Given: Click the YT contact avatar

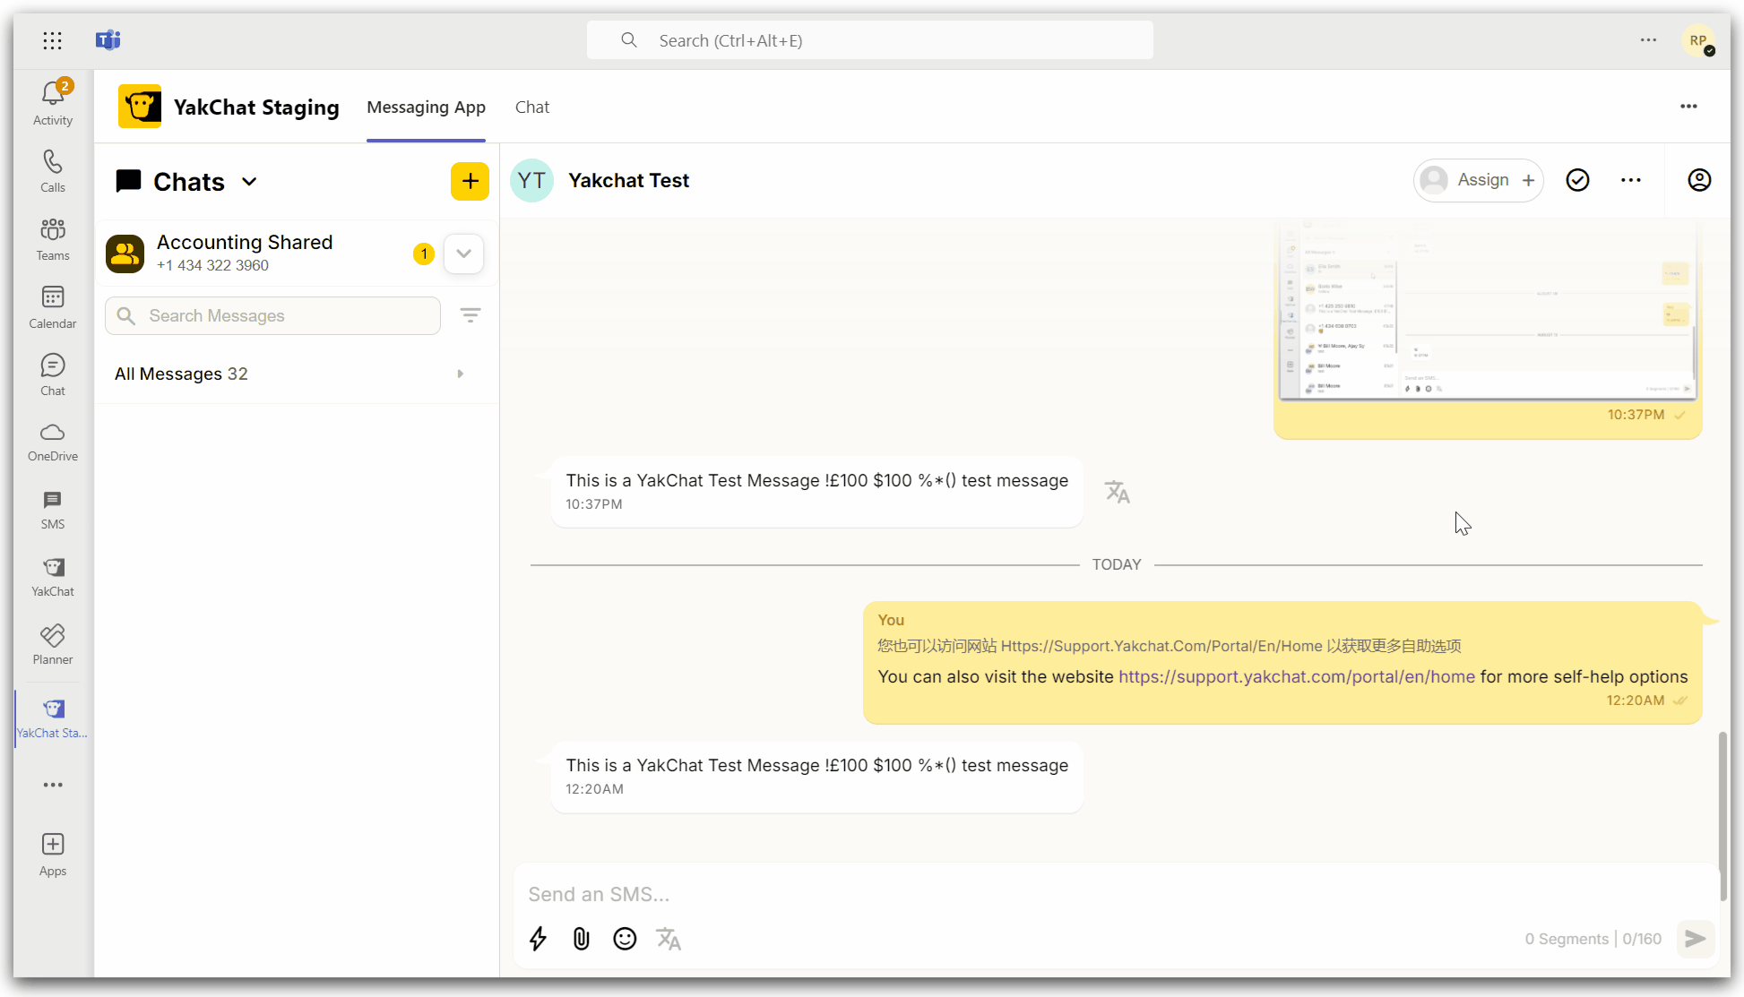Looking at the screenshot, I should pos(531,180).
